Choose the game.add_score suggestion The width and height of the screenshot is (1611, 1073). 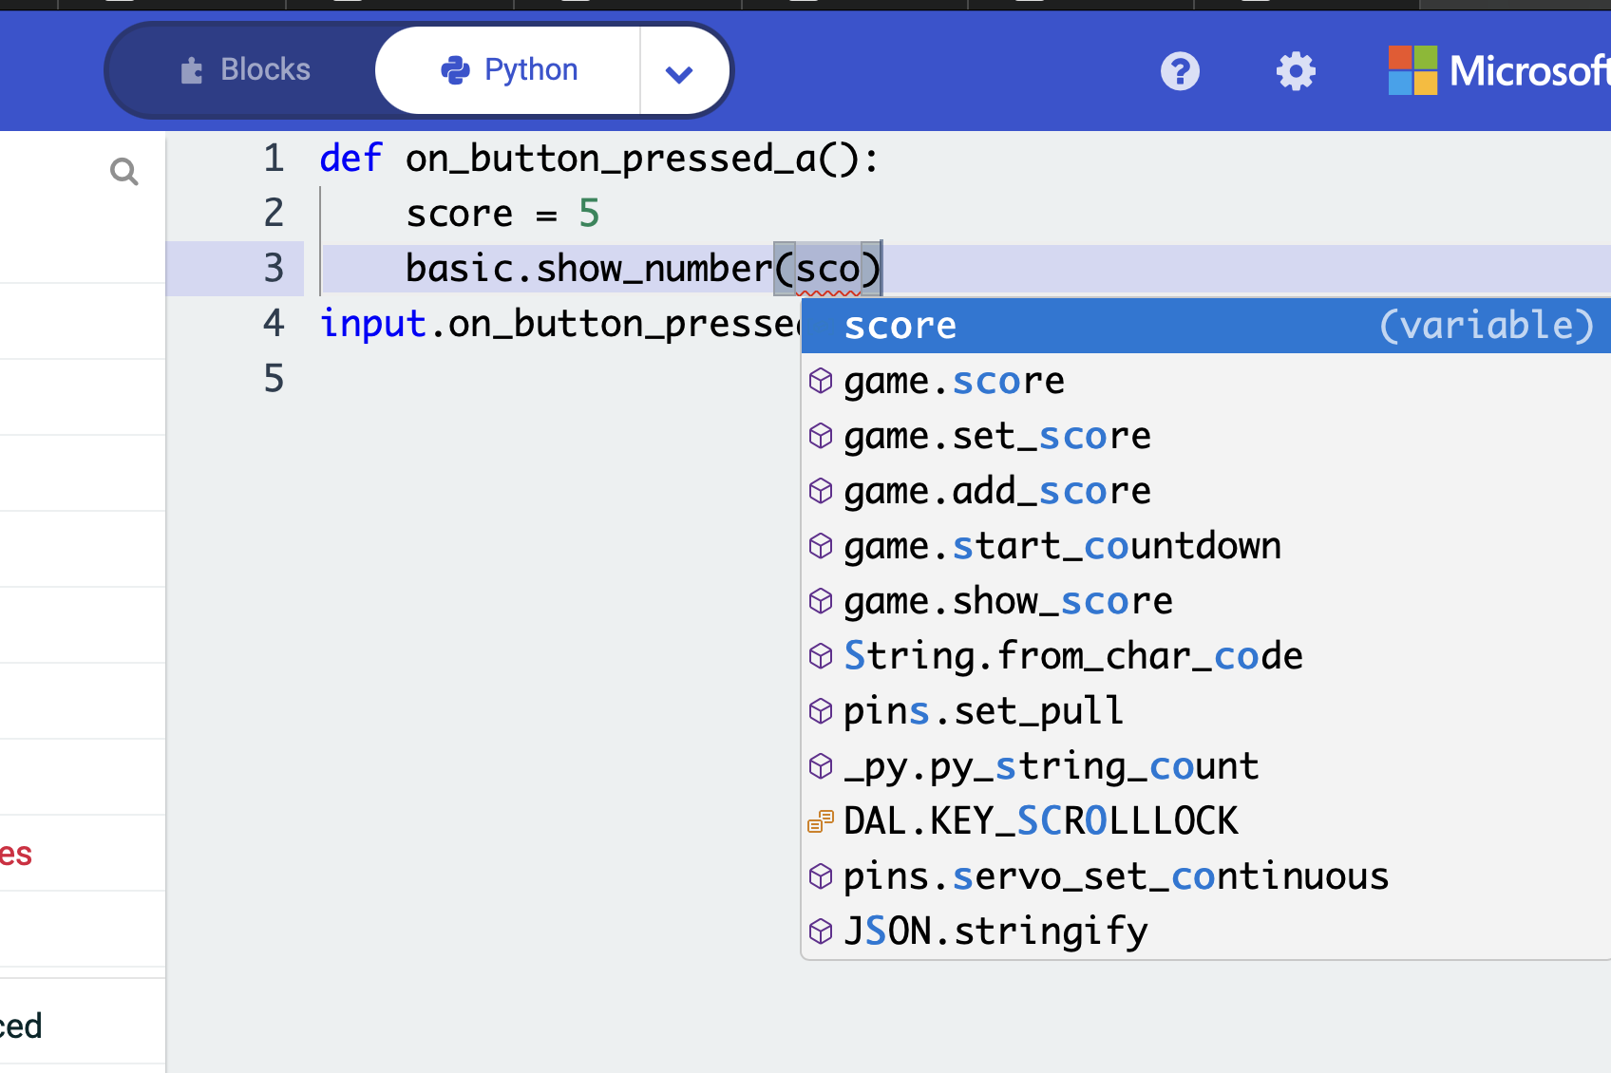[x=995, y=491]
